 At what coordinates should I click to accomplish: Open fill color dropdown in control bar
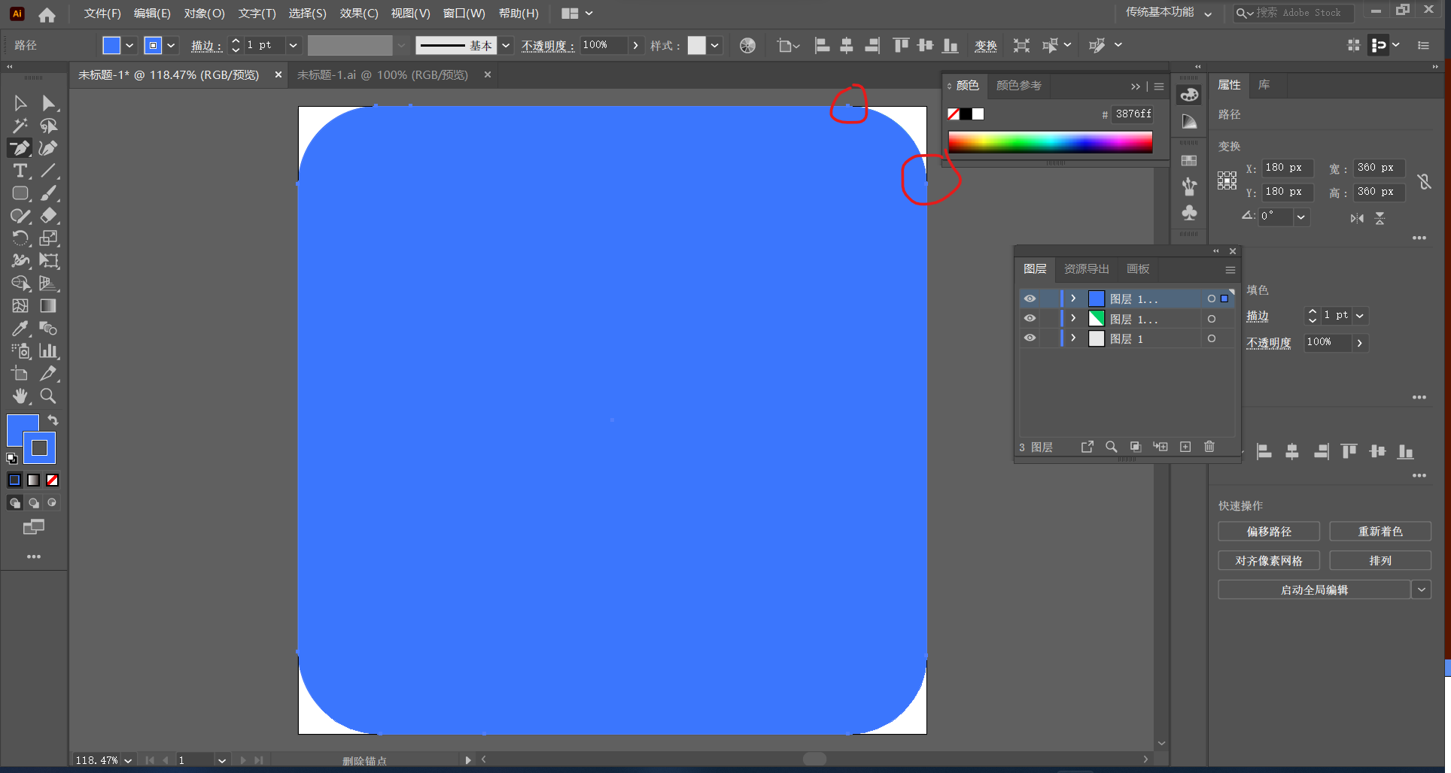pos(129,45)
